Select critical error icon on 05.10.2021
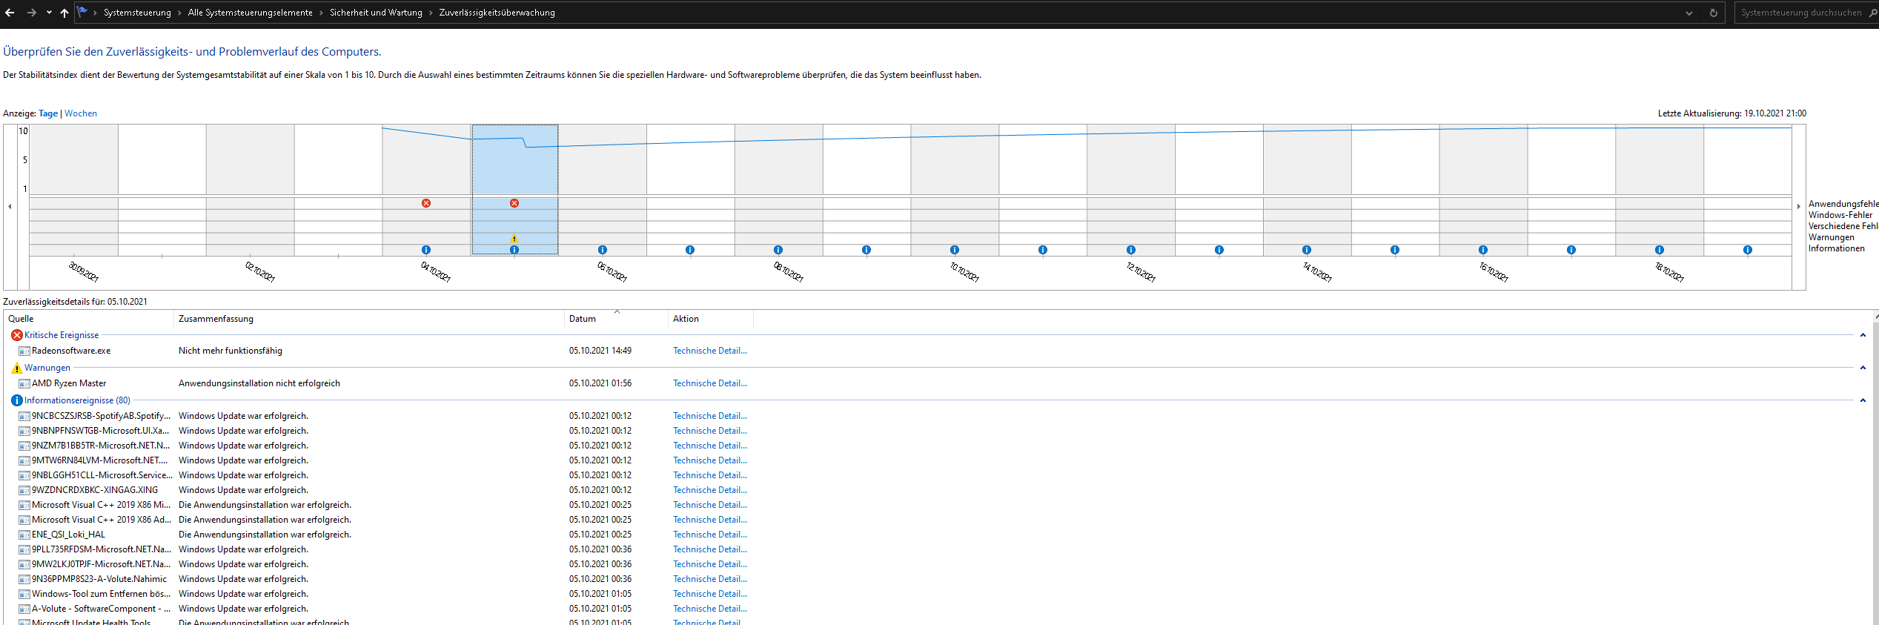The height and width of the screenshot is (625, 1879). tap(514, 203)
